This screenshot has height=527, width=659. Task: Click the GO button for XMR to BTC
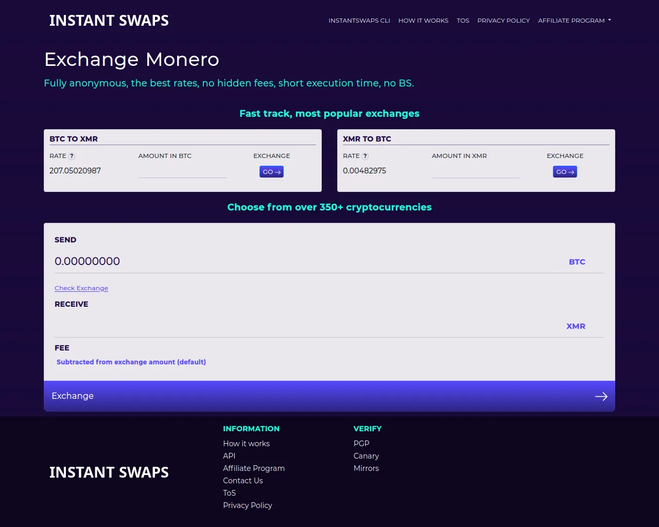(565, 172)
